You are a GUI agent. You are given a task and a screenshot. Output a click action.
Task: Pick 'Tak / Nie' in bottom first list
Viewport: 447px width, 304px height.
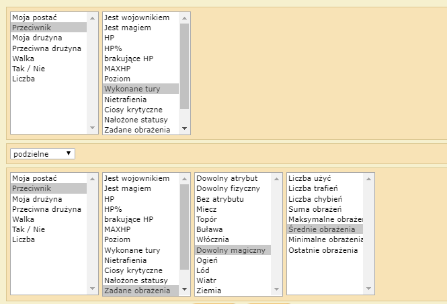pos(49,229)
